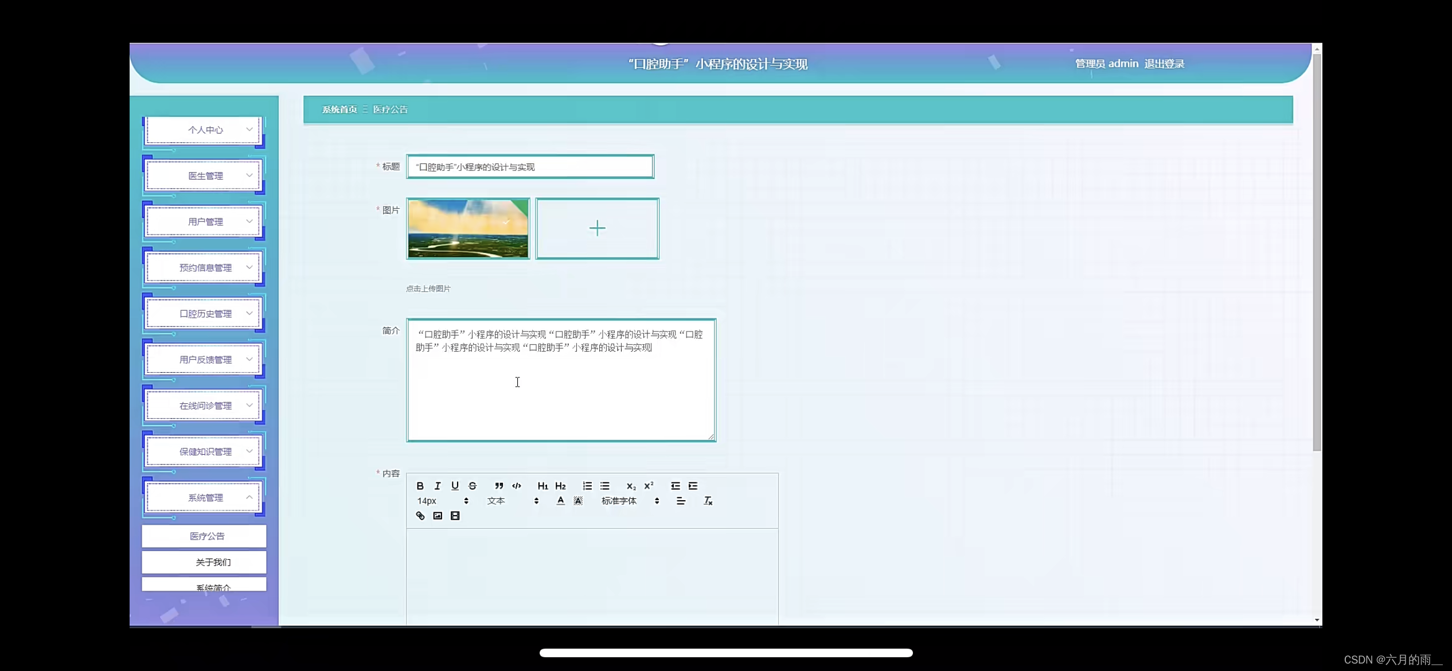The width and height of the screenshot is (1452, 671).
Task: Collapse the 系统管理 sidebar menu
Action: [x=204, y=497]
